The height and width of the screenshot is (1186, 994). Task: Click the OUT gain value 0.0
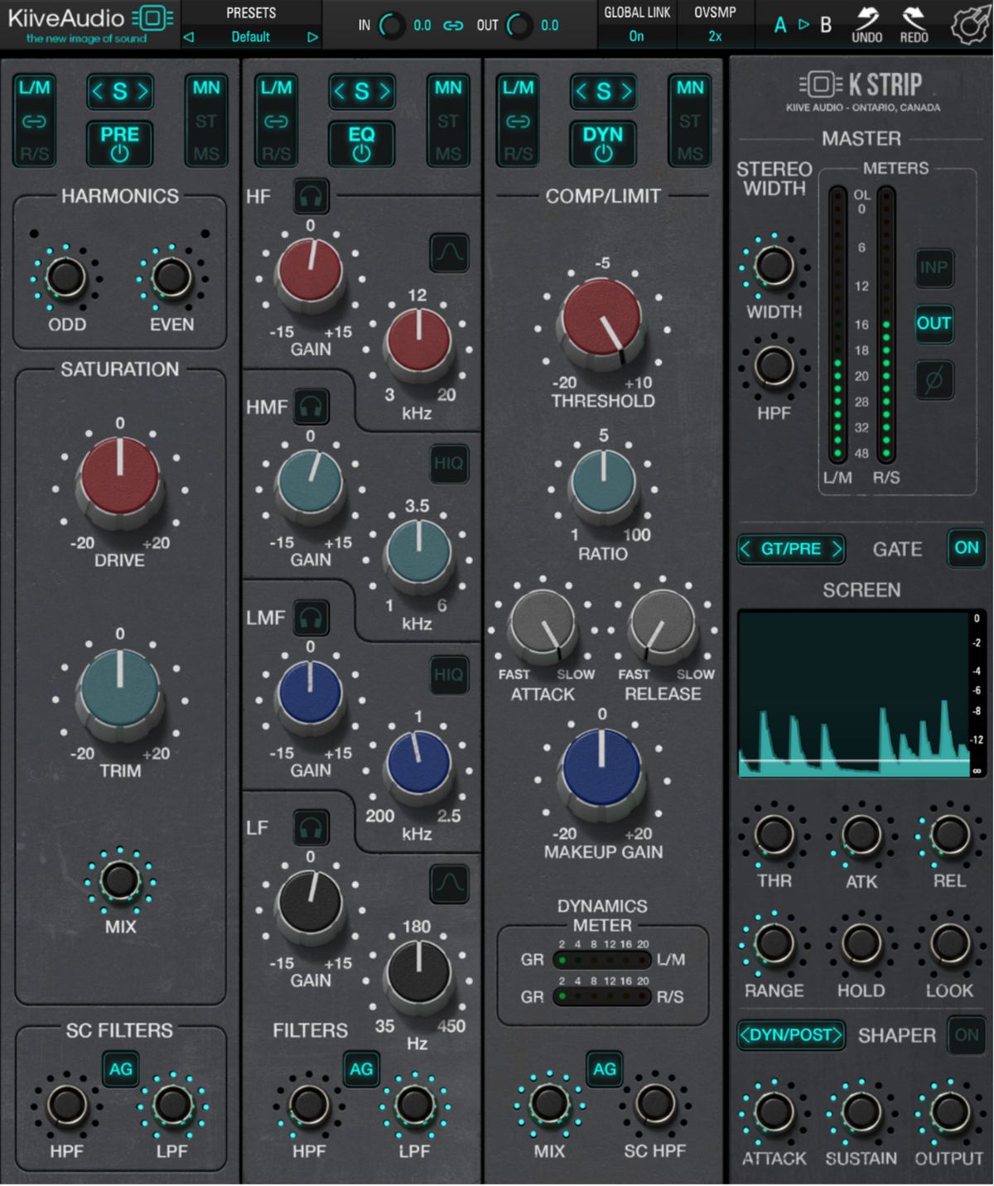549,26
